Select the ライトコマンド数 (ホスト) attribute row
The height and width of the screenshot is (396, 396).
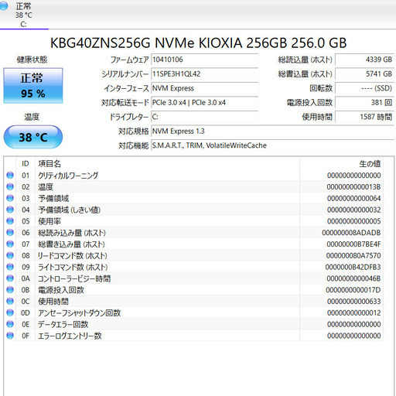[194, 267]
